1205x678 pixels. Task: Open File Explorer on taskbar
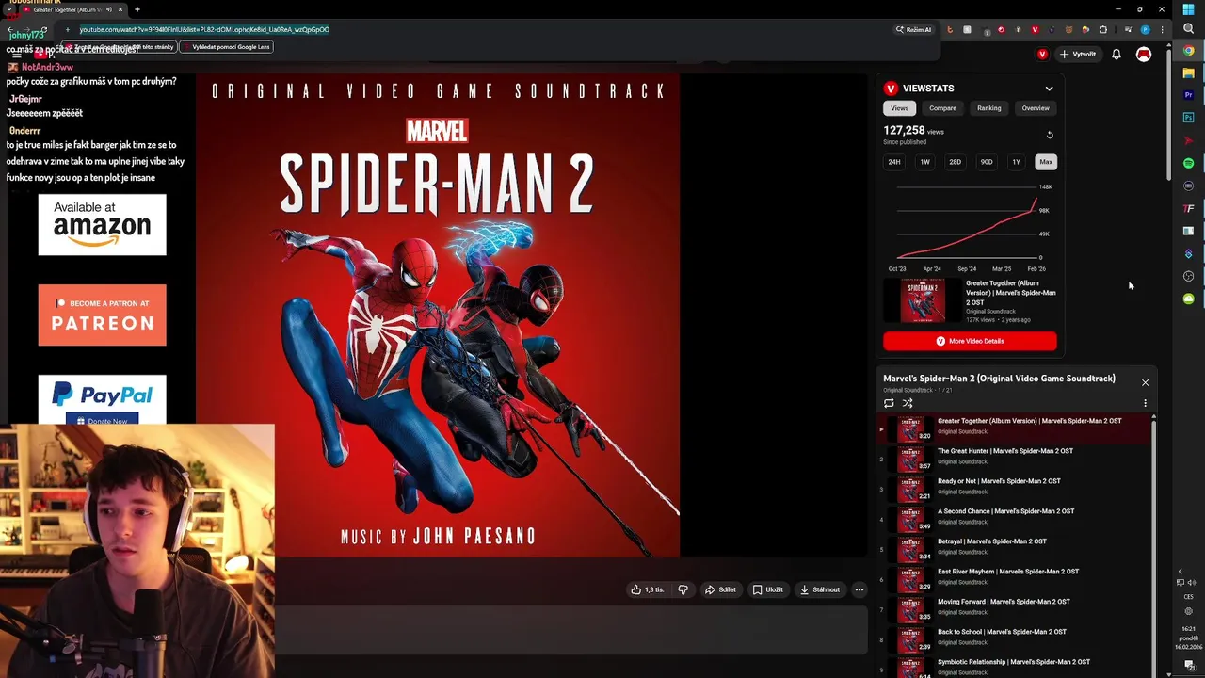pos(1188,73)
